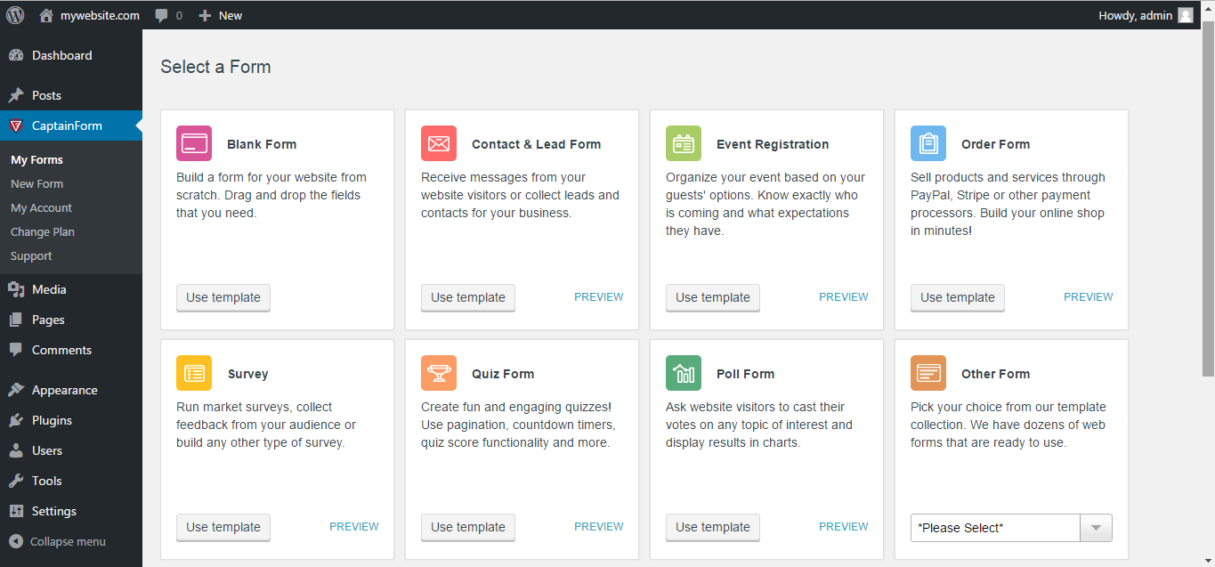1215x567 pixels.
Task: Use template for Event Registration
Action: click(713, 297)
